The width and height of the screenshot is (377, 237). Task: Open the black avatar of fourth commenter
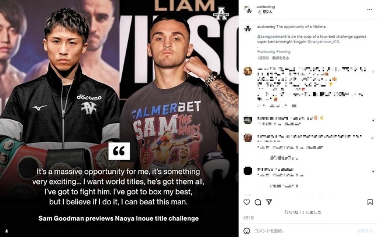click(248, 171)
